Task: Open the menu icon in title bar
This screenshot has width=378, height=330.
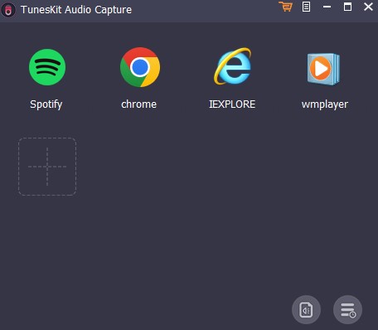Action: point(306,7)
